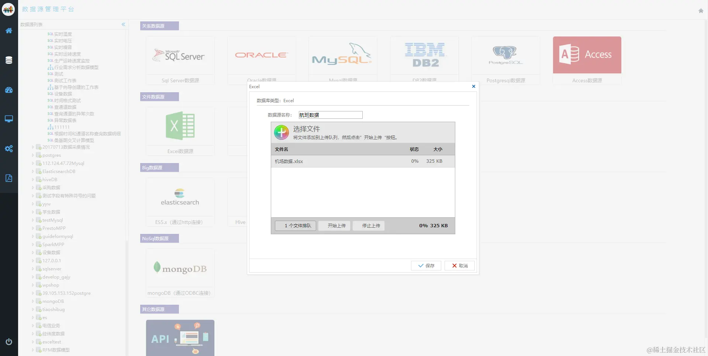Click the 关系数据源 section header

[159, 26]
